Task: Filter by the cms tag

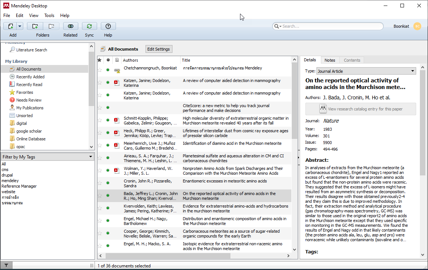Action: (x=5, y=170)
